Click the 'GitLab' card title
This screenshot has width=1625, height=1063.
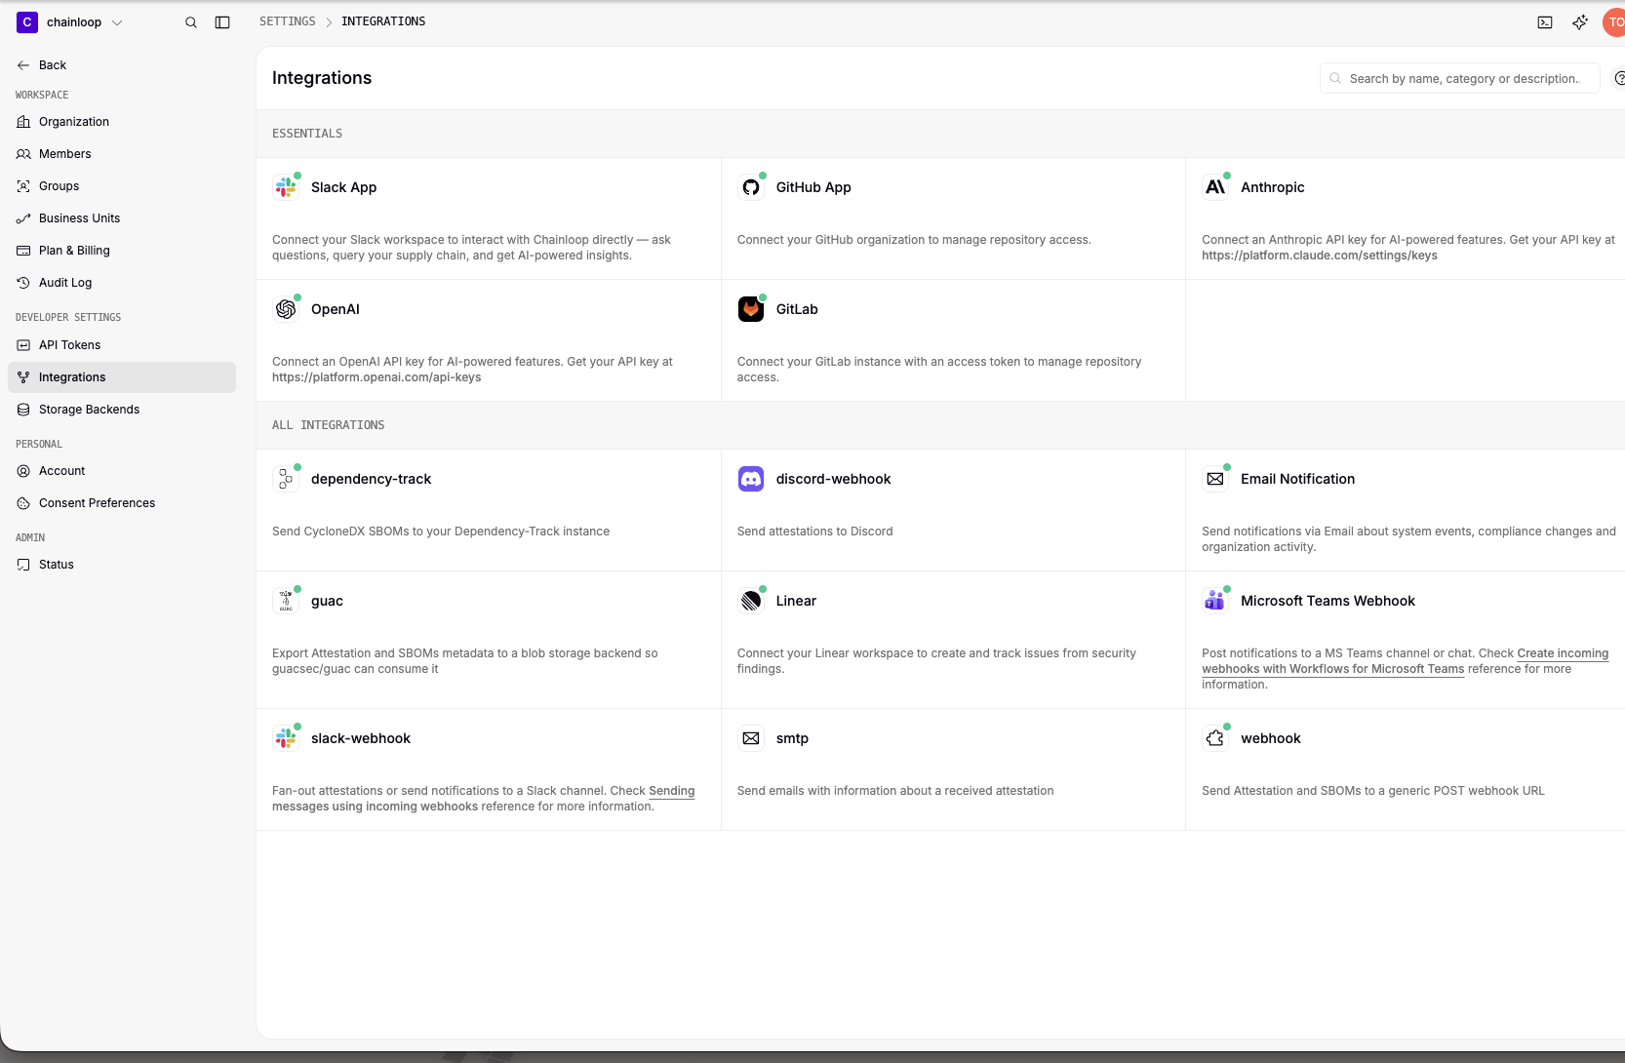[797, 309]
